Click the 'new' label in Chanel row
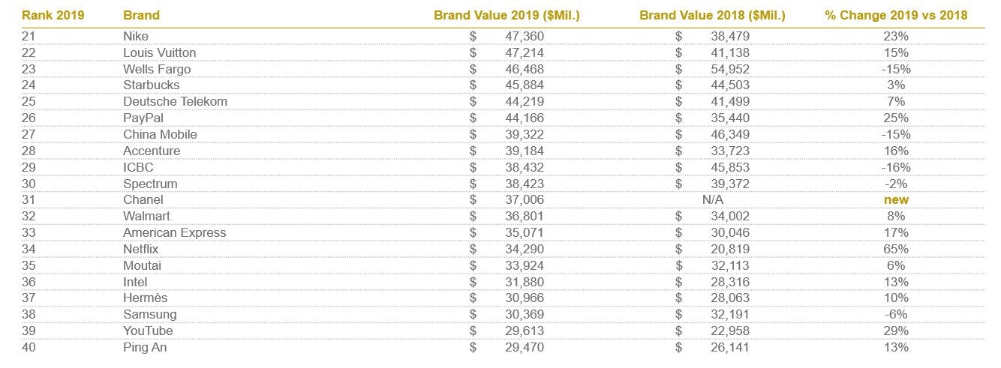The height and width of the screenshot is (368, 1001). tap(896, 199)
